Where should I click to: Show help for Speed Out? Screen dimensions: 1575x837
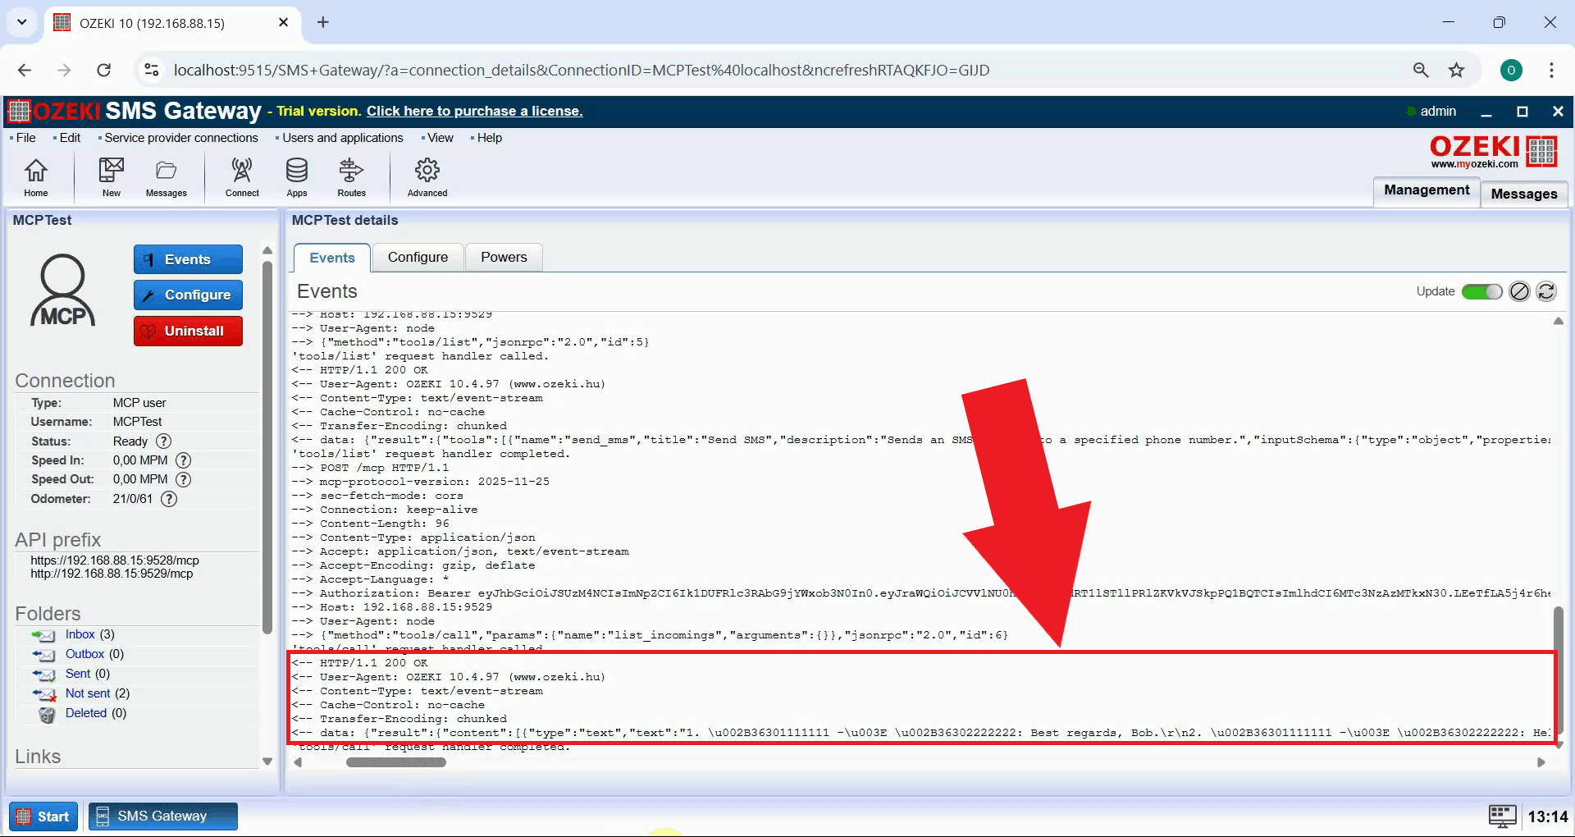pyautogui.click(x=184, y=479)
